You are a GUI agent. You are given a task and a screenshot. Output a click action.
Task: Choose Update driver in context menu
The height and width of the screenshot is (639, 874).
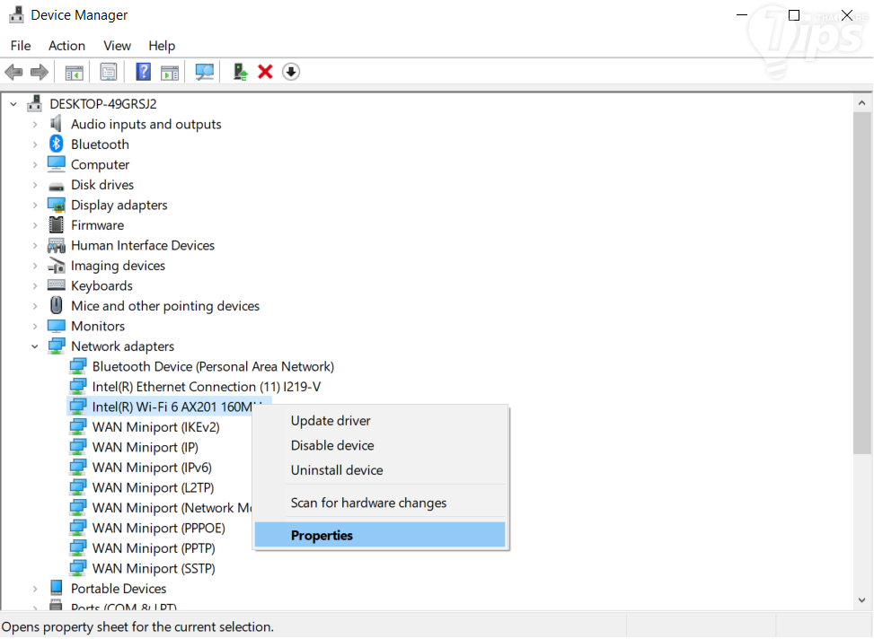click(380, 421)
